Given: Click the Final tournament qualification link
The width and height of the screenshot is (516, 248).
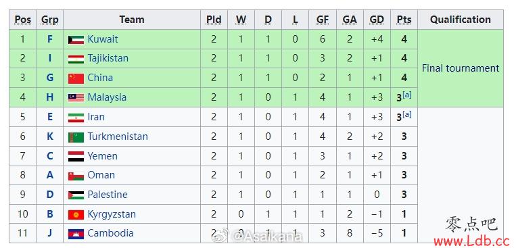Looking at the screenshot, I should [461, 68].
